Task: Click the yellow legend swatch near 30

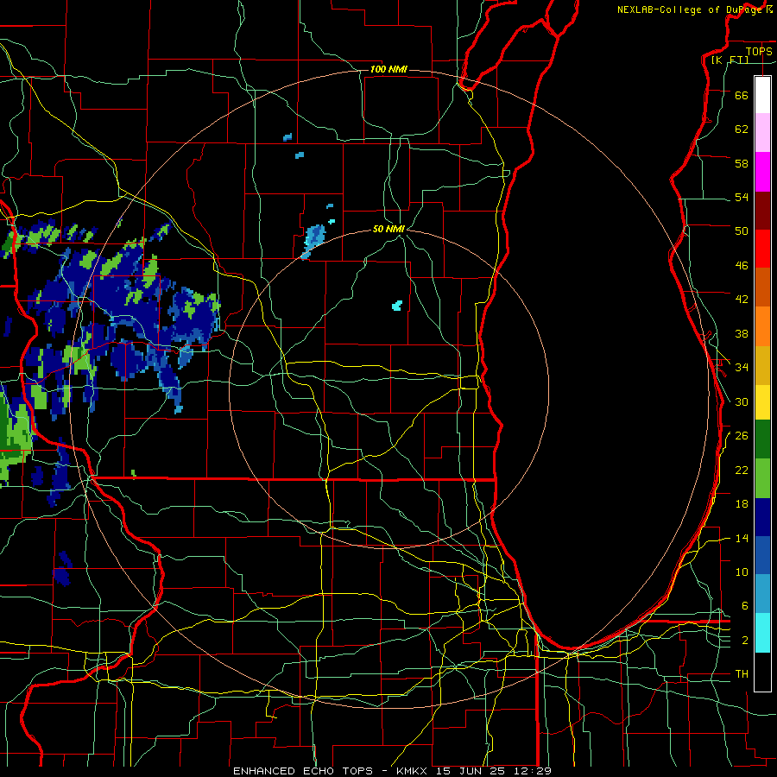Action: click(762, 402)
